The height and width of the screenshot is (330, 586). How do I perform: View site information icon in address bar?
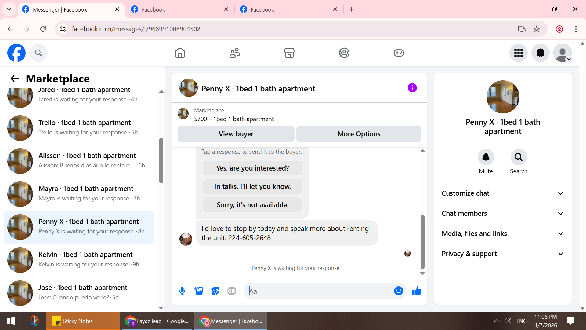coord(63,29)
